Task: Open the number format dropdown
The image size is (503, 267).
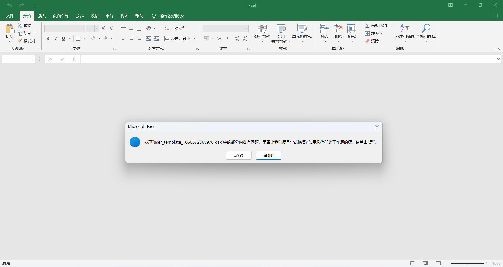Action: [246, 28]
